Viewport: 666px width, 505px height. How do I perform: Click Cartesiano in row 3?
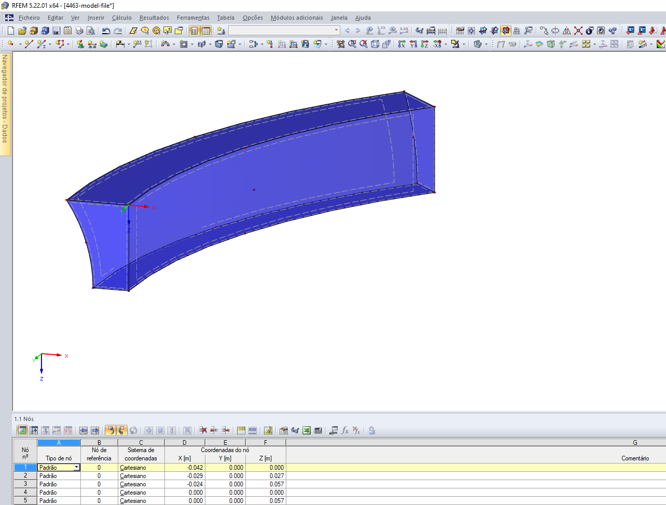pos(141,484)
